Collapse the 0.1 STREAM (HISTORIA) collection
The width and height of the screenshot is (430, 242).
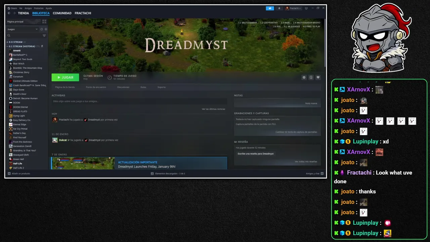[x=7, y=46]
